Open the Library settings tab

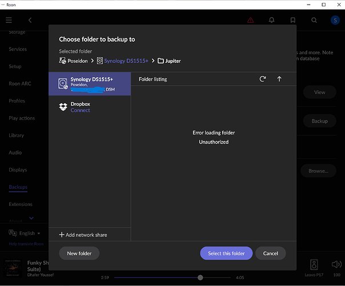(x=17, y=136)
